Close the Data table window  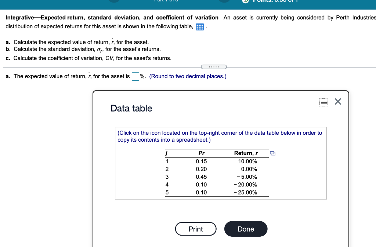(337, 102)
